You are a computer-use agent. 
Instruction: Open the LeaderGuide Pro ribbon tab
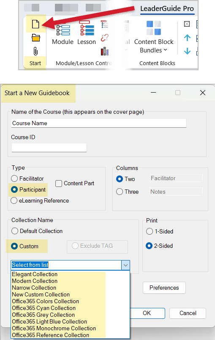click(x=167, y=8)
